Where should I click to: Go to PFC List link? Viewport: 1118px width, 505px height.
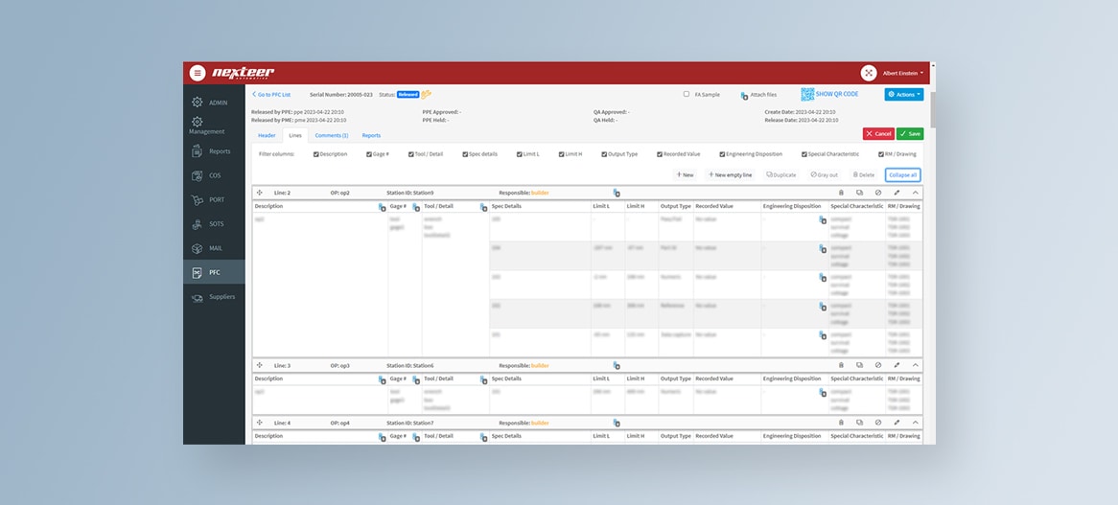pyautogui.click(x=271, y=94)
